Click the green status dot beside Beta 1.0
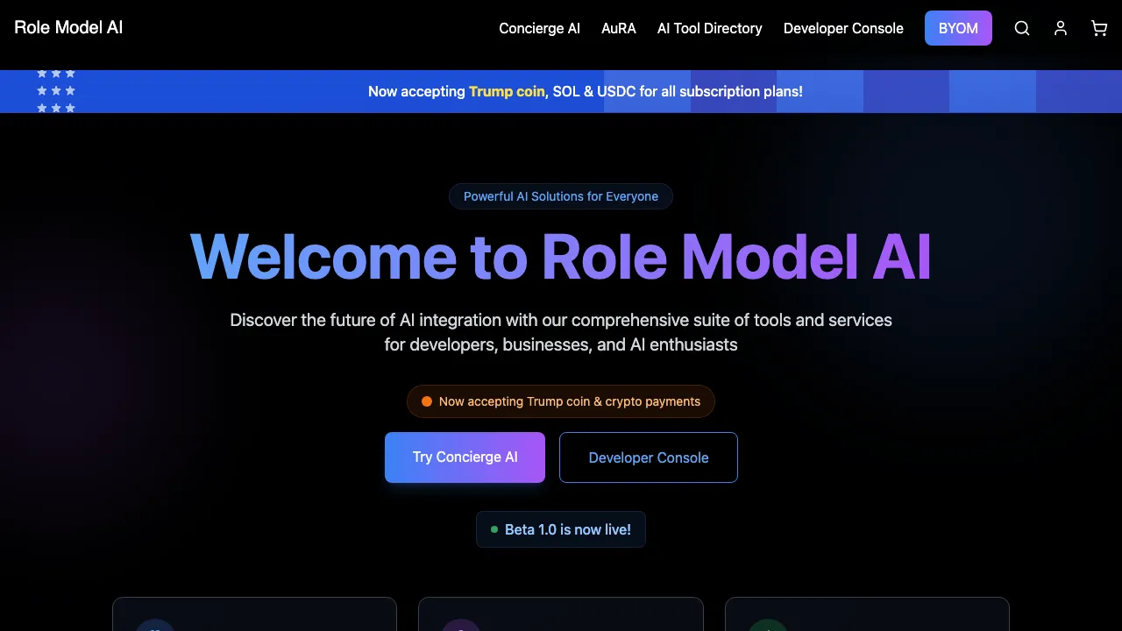 (495, 529)
